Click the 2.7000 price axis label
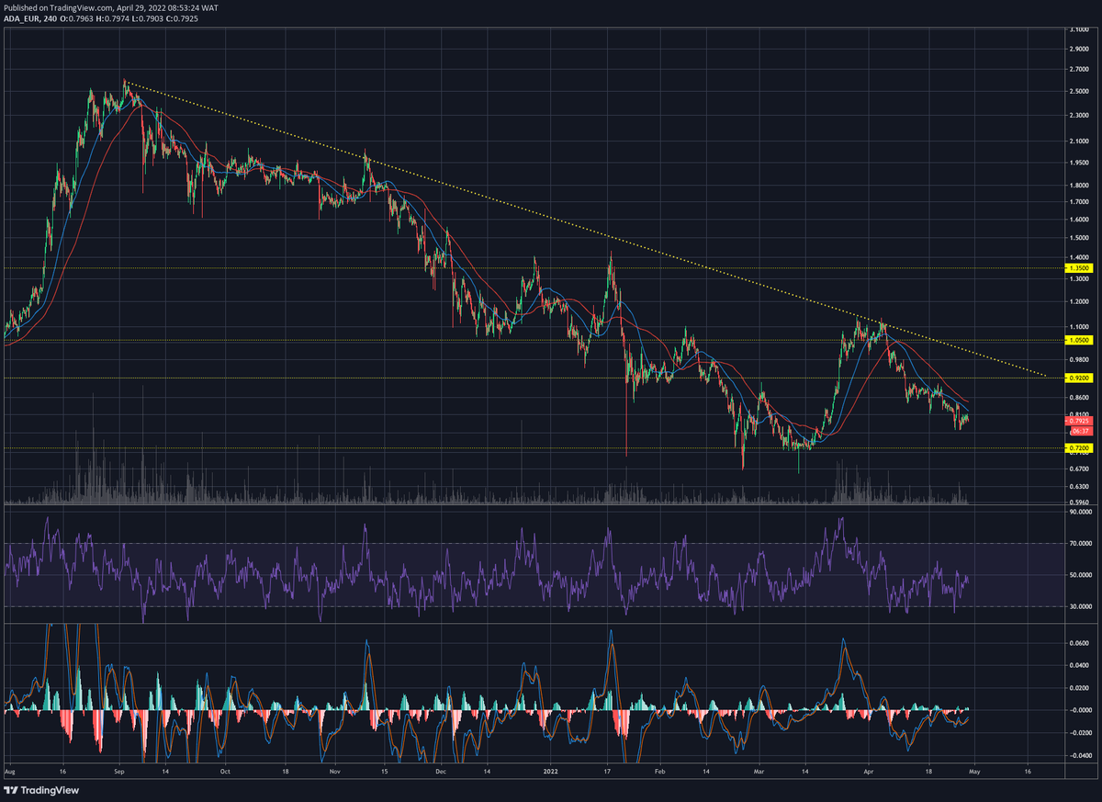The width and height of the screenshot is (1102, 802). tap(1078, 69)
